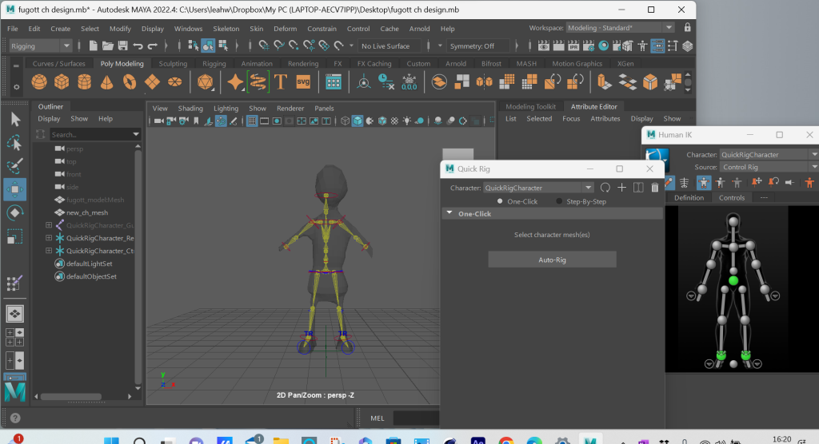Viewport: 819px width, 444px height.
Task: Create a polygon torus from the shelf
Action: tap(130, 82)
